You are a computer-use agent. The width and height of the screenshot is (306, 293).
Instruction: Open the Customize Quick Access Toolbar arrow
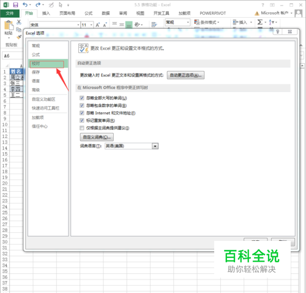(68, 5)
